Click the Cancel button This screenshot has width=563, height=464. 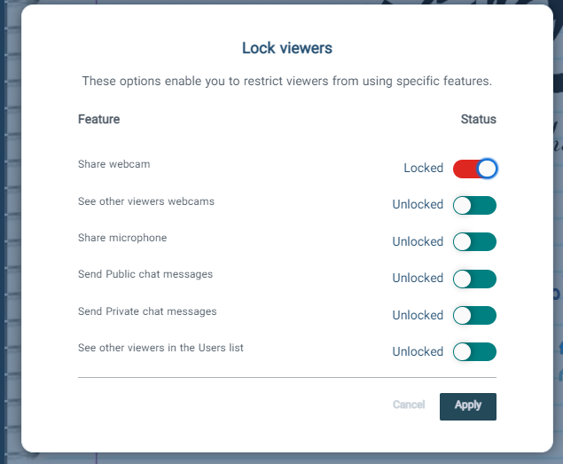[x=409, y=405]
